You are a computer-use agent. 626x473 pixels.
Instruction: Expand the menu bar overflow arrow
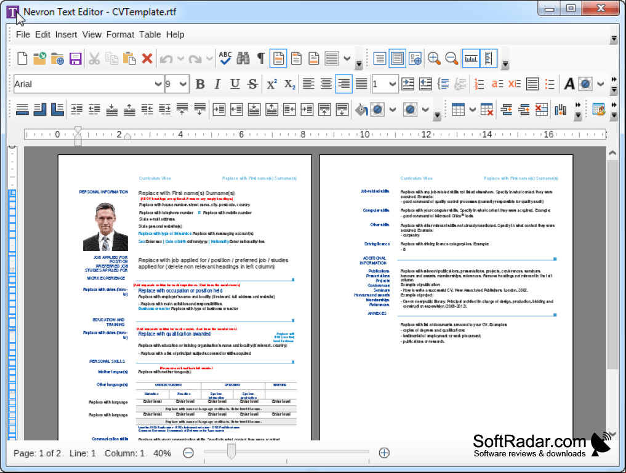click(x=614, y=38)
